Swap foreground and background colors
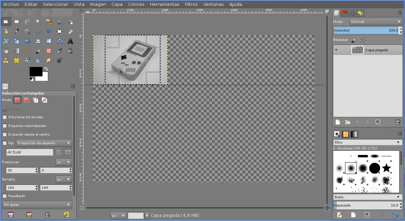This screenshot has height=221, width=405. coord(46,69)
